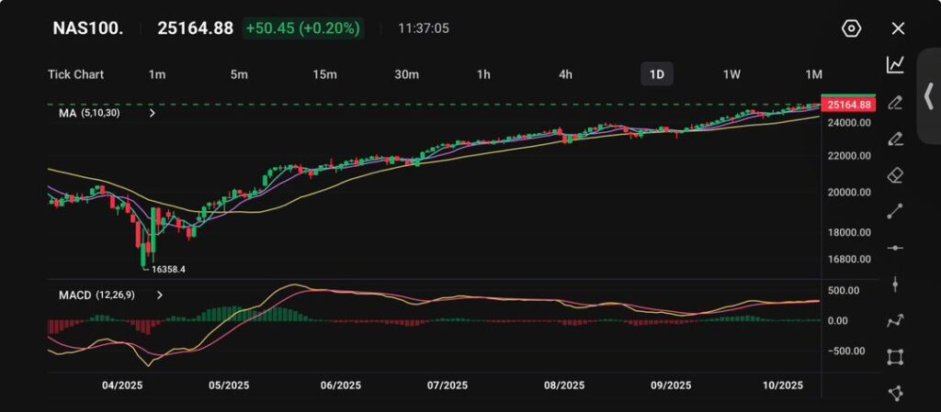Select the horizontal line tool
Viewport: 941px width, 412px height.
[x=895, y=248]
